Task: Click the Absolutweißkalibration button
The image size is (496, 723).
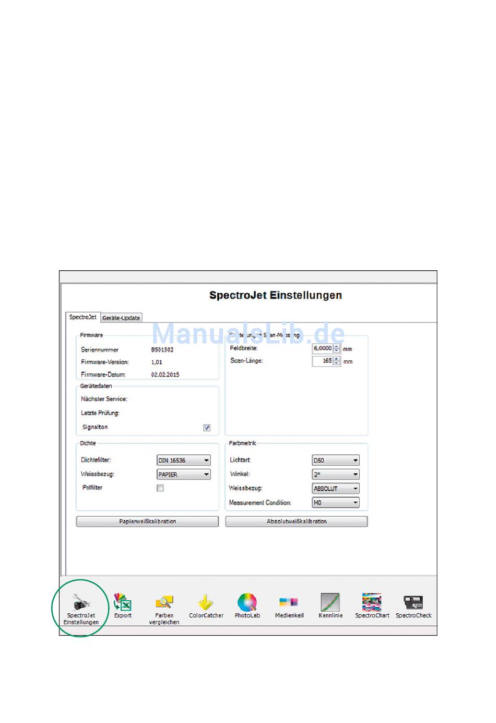Action: pos(297,522)
